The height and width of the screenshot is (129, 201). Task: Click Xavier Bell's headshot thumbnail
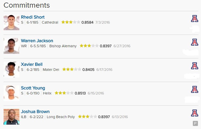tap(11, 70)
